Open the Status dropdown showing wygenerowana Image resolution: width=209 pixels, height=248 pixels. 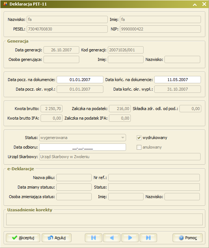[82, 138]
